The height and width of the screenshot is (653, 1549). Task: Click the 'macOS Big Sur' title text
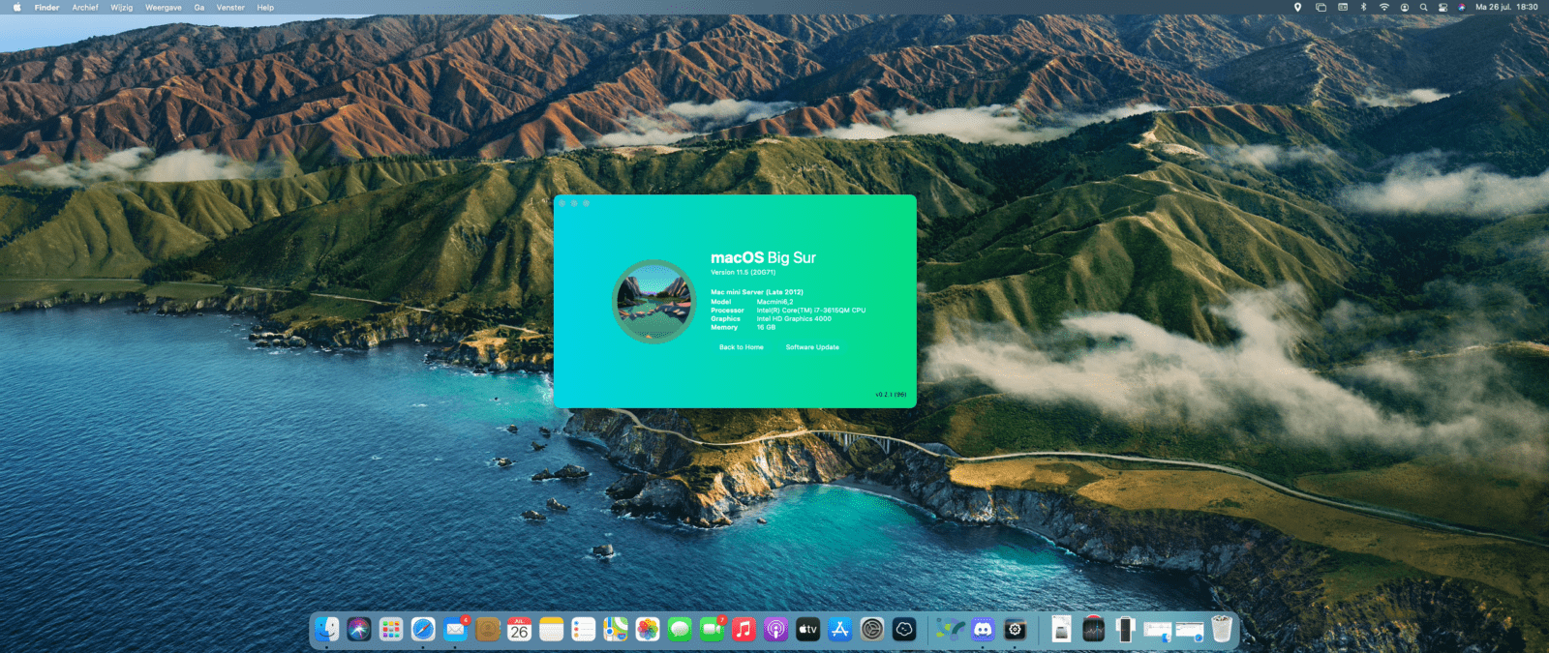pos(763,257)
